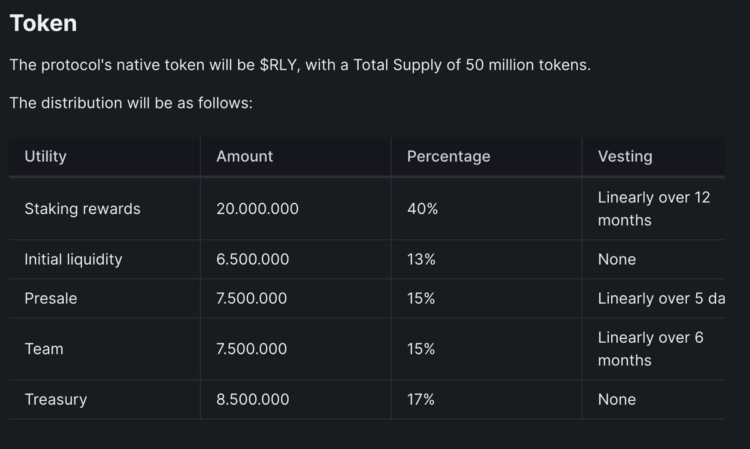Click the 6.500.000 amount cell
The width and height of the screenshot is (750, 449).
252,259
